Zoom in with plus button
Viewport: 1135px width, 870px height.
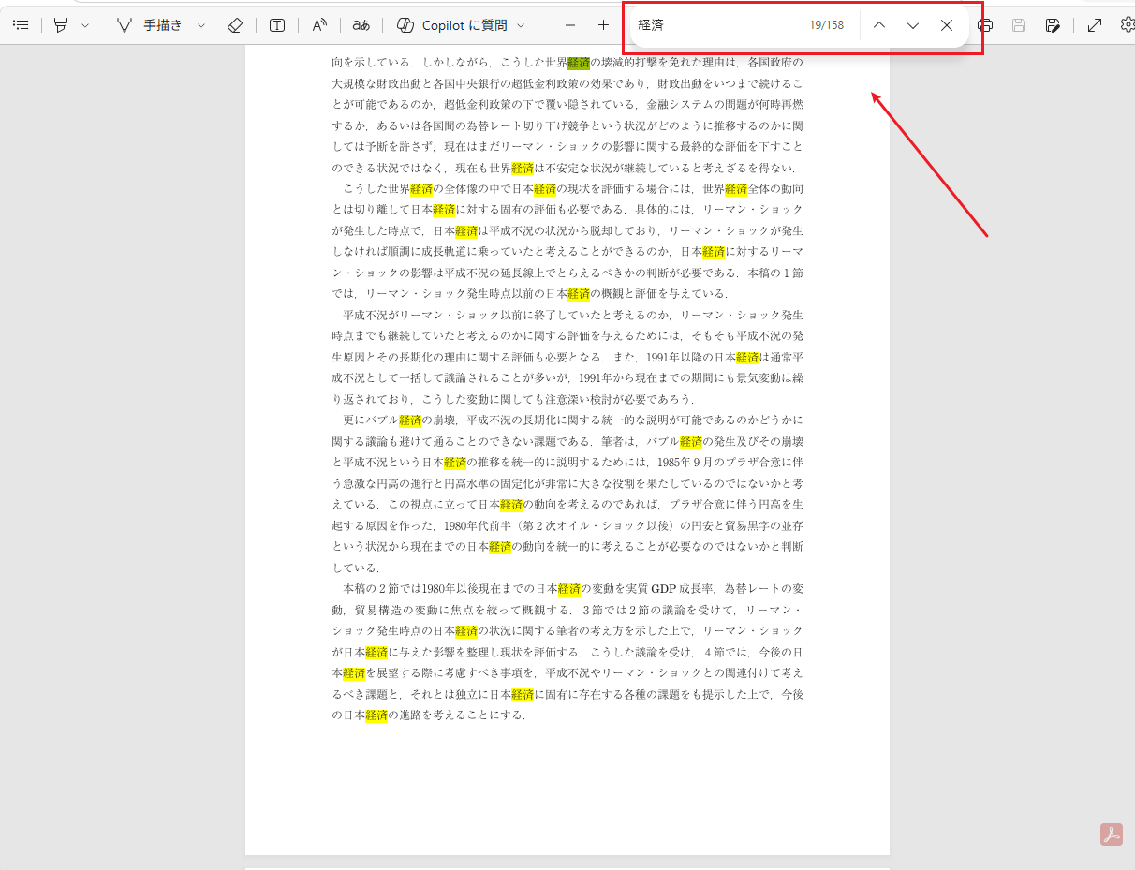point(603,25)
